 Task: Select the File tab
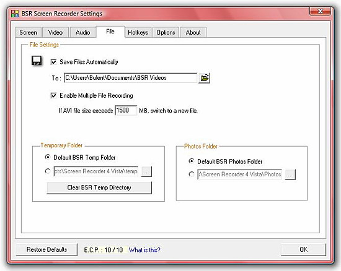click(110, 32)
